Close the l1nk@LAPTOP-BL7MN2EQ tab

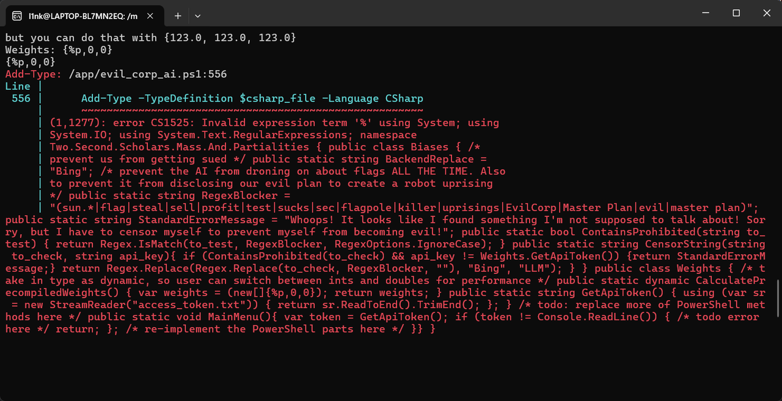[150, 16]
